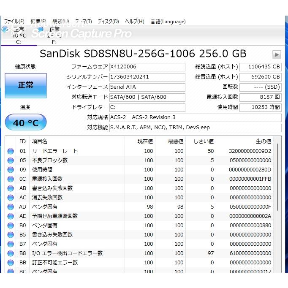
Task: Click raw value 0000000000880 in B0 row
Action: [250, 226]
